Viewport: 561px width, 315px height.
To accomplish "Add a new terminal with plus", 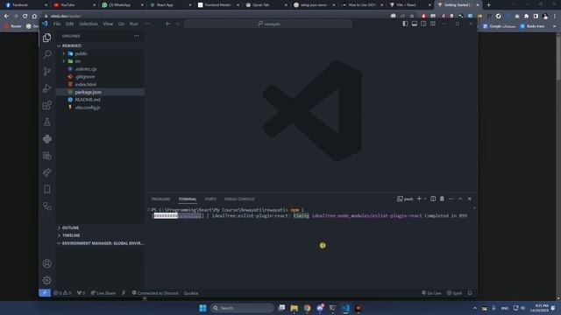I will pyautogui.click(x=419, y=199).
